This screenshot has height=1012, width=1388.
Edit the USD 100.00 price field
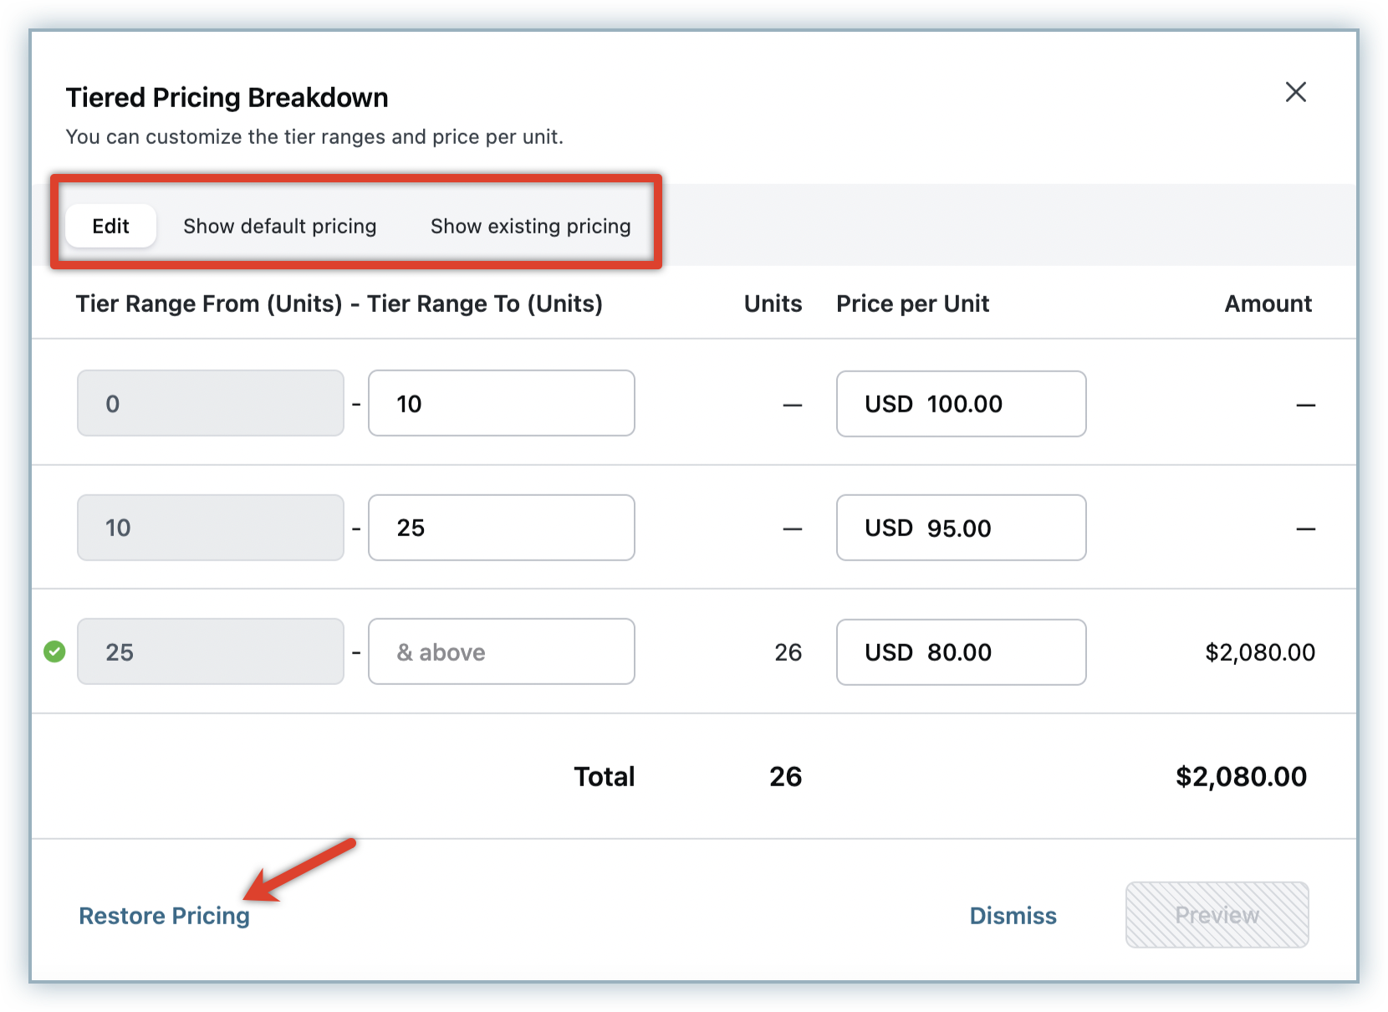coord(961,404)
